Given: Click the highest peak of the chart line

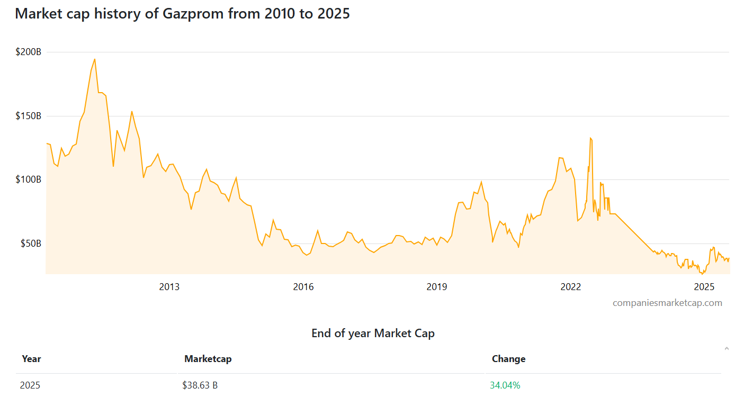Looking at the screenshot, I should pos(95,59).
